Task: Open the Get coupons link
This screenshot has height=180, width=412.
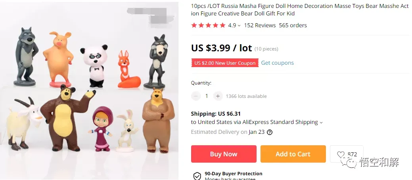Action: click(277, 63)
